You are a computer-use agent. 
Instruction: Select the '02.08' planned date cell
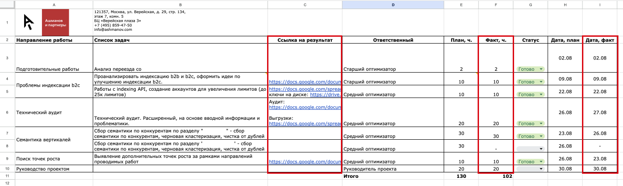[565, 58]
